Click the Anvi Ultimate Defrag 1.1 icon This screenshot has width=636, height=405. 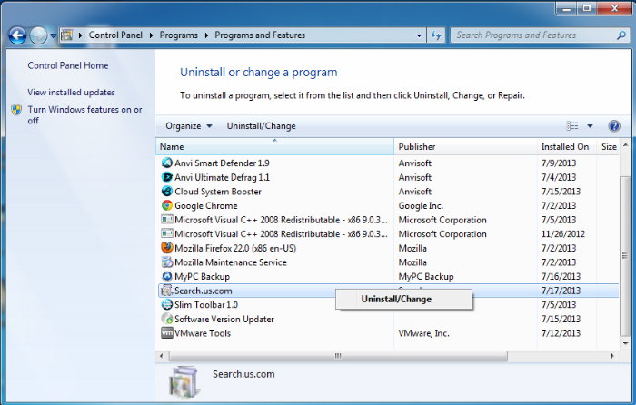coord(166,177)
